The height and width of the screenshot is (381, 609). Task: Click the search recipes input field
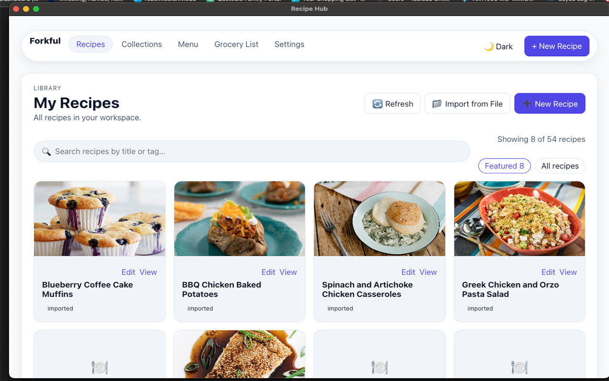pyautogui.click(x=252, y=151)
